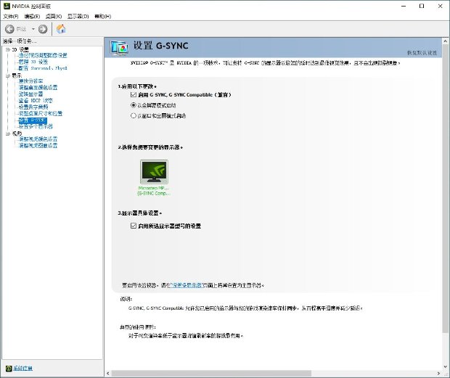Choose windowed and full screen mode radio
This screenshot has width=450, height=378.
coord(133,116)
